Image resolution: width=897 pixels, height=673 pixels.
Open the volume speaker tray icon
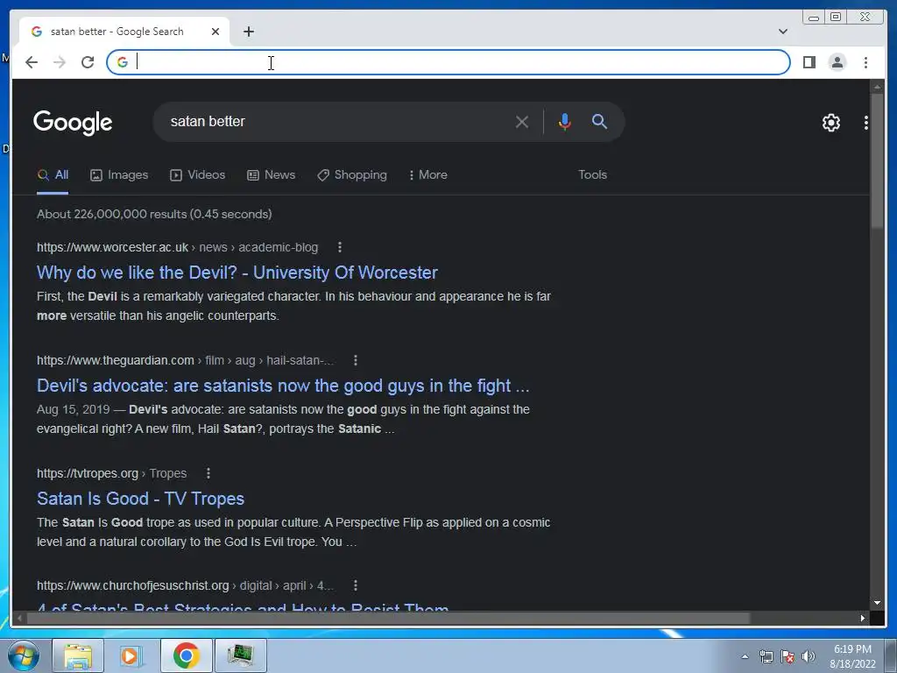point(808,656)
